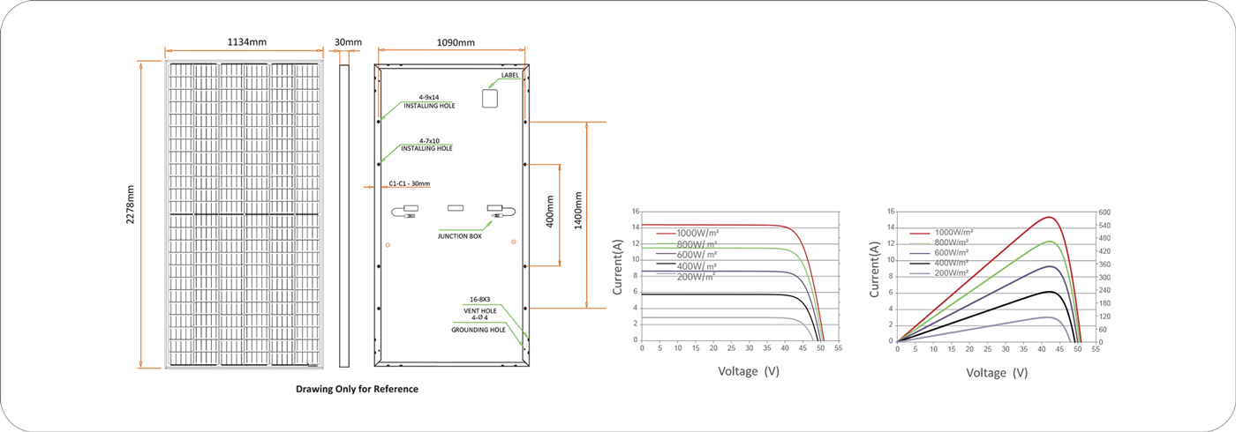Click the Drawing Only for Reference caption
Image resolution: width=1236 pixels, height=432 pixels.
click(357, 389)
